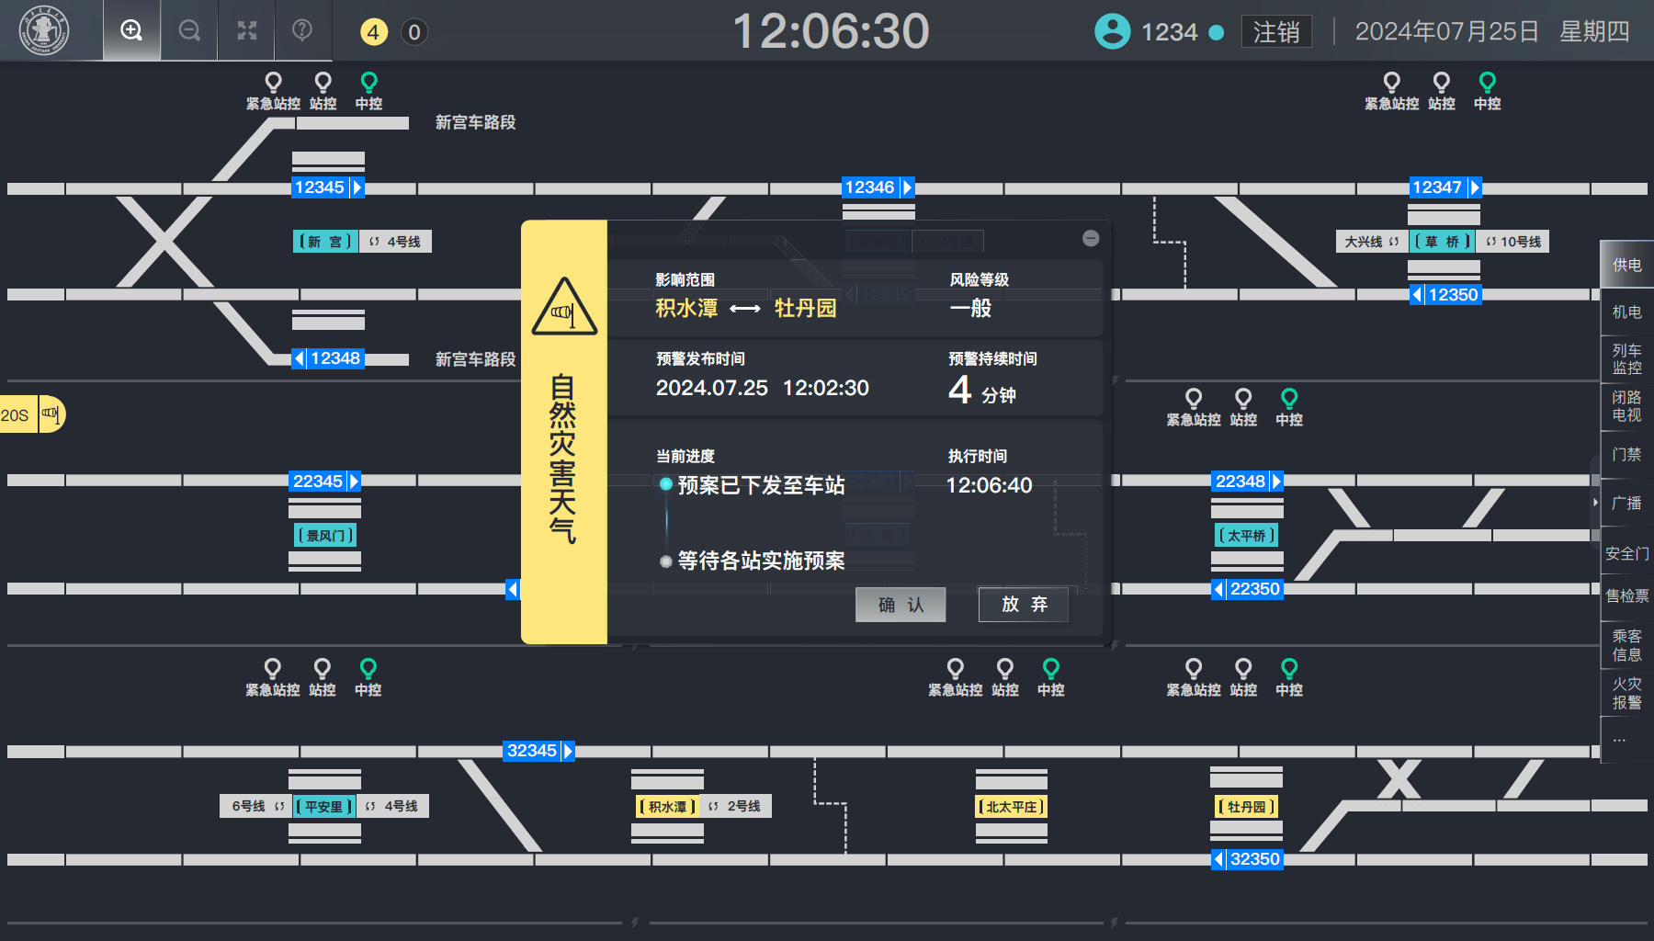The height and width of the screenshot is (941, 1654).
Task: Click the fullscreen expand icon
Action: click(x=246, y=30)
